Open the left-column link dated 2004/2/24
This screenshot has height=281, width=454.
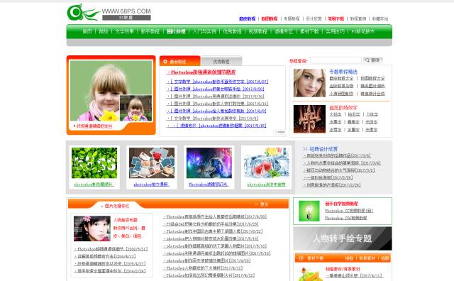pyautogui.click(x=110, y=270)
